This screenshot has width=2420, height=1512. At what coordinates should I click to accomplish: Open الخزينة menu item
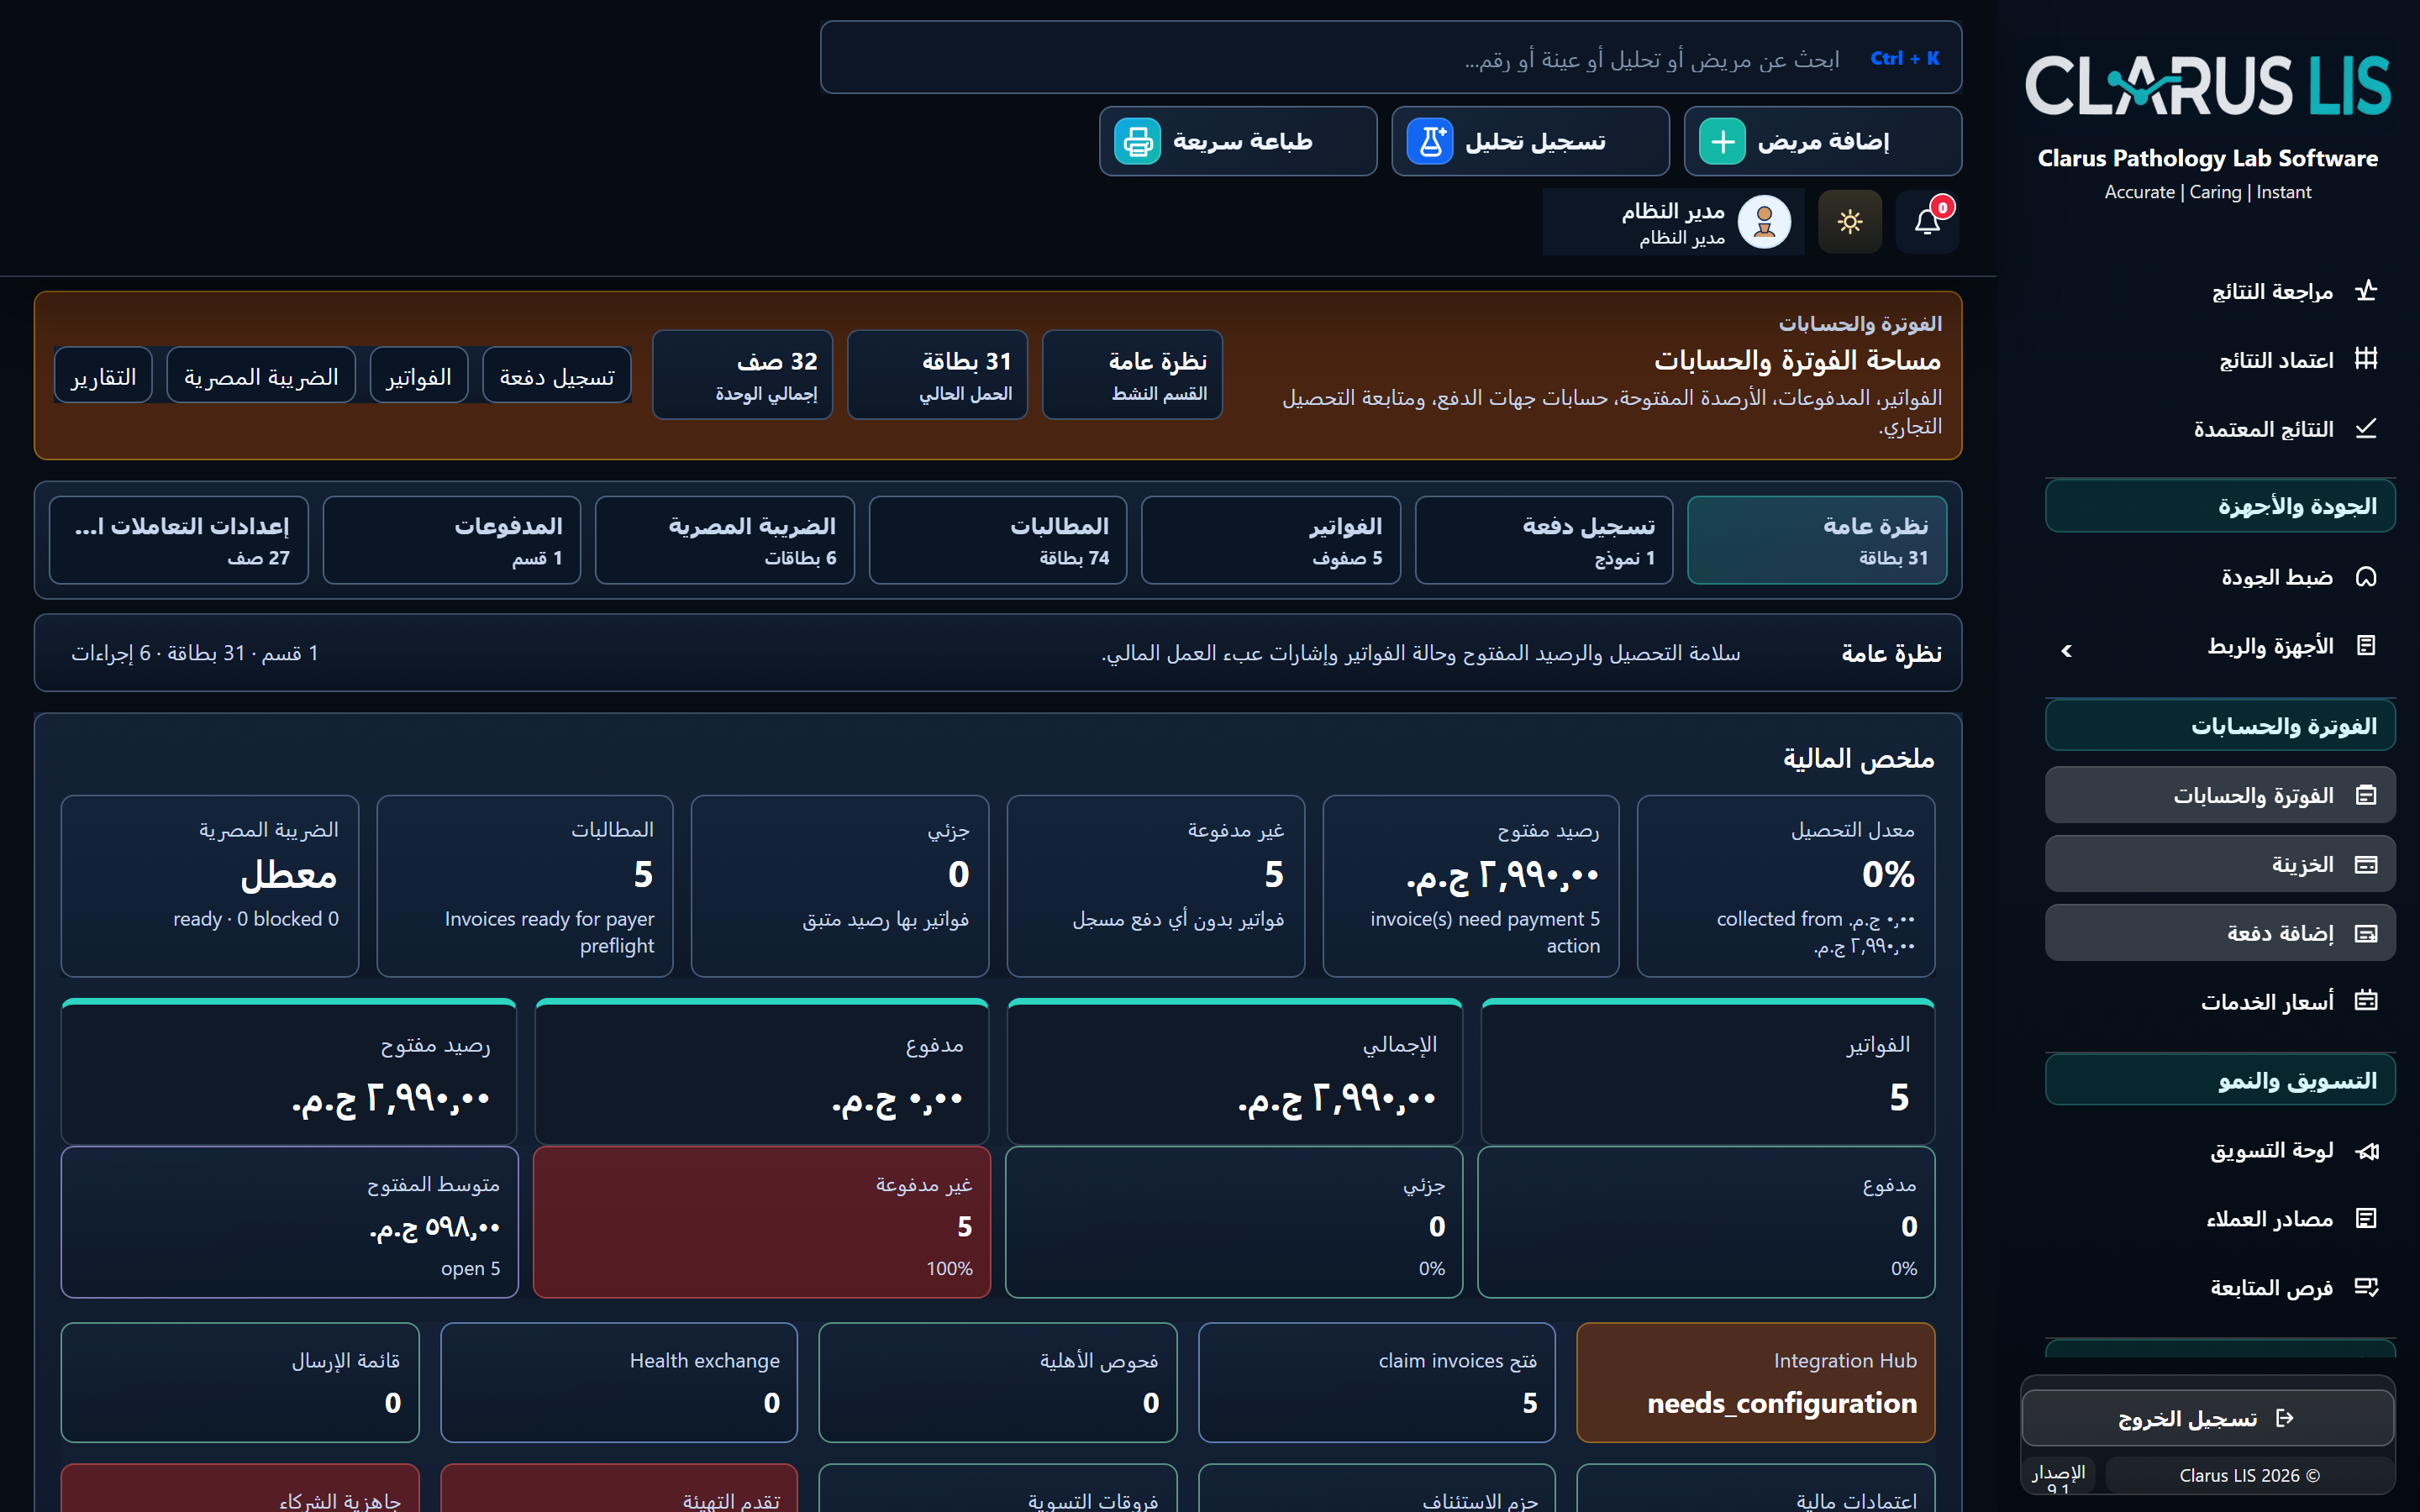(x=2220, y=864)
